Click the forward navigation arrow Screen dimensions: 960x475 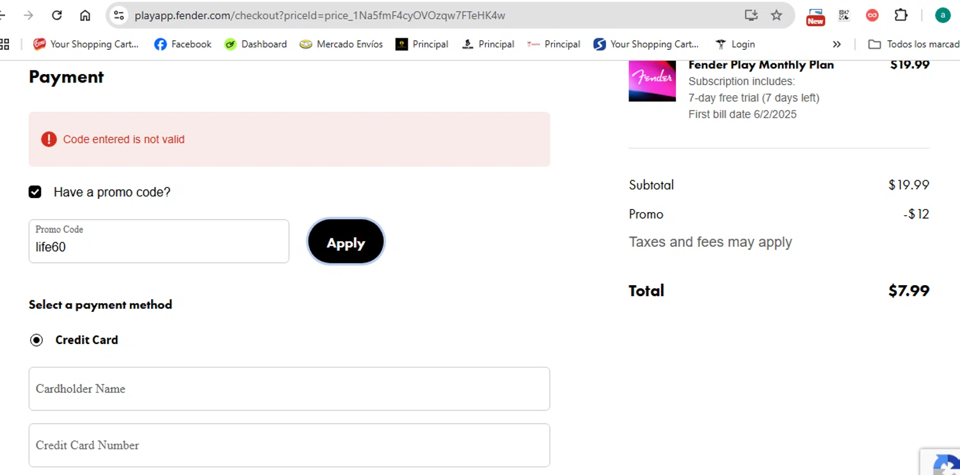(x=28, y=15)
